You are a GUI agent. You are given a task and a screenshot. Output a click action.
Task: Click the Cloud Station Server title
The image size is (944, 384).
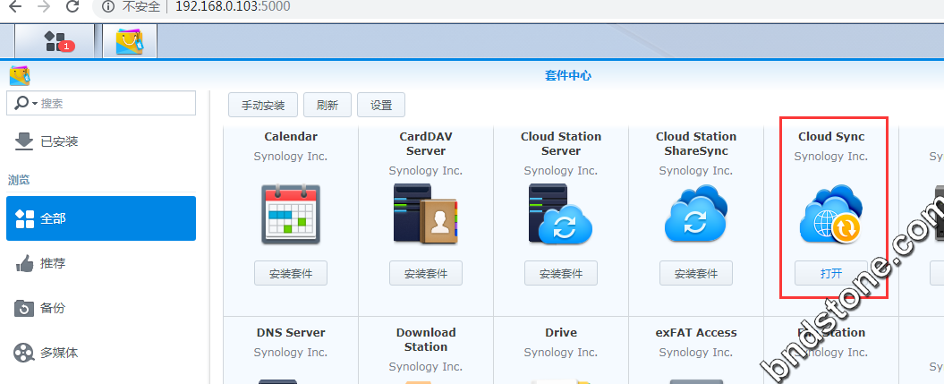560,144
